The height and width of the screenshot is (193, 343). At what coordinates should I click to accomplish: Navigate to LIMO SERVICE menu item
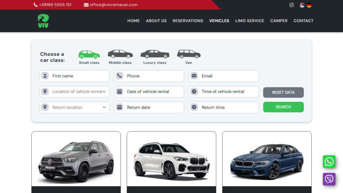[250, 21]
